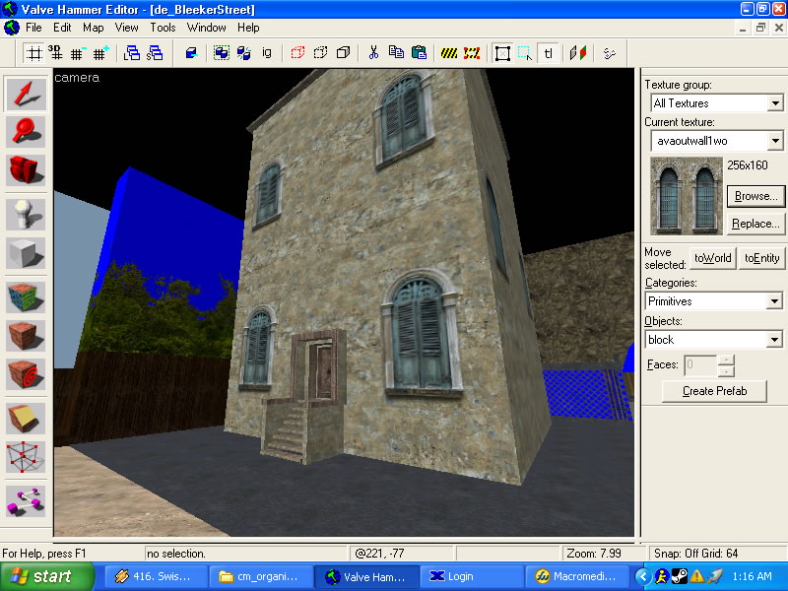This screenshot has height=591, width=788.
Task: Expand the Texture group dropdown
Action: click(x=775, y=103)
